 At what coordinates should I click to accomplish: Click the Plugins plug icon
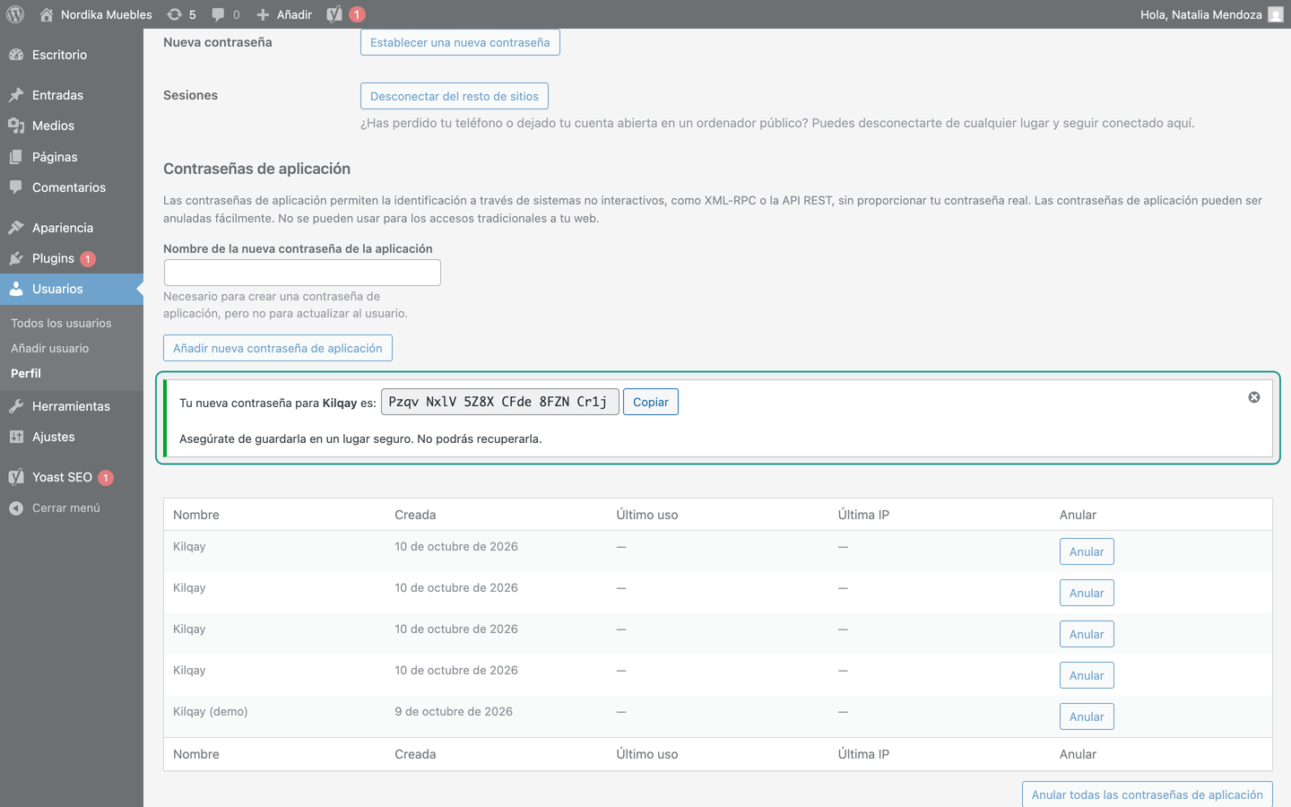click(16, 258)
